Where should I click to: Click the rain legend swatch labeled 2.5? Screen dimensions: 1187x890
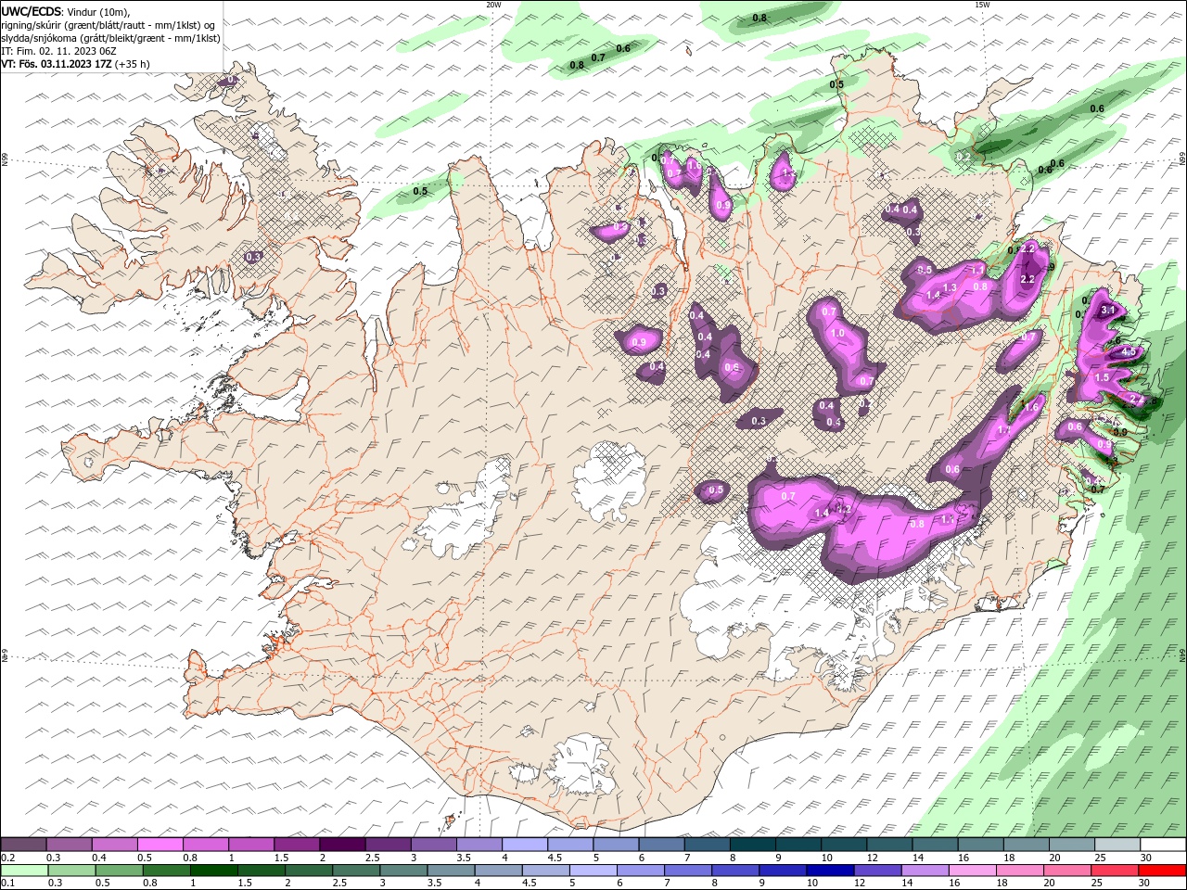coord(355,871)
